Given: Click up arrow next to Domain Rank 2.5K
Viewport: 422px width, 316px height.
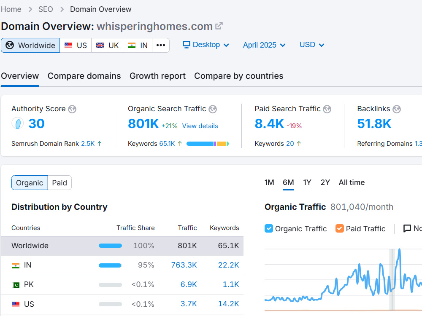Looking at the screenshot, I should tap(99, 144).
